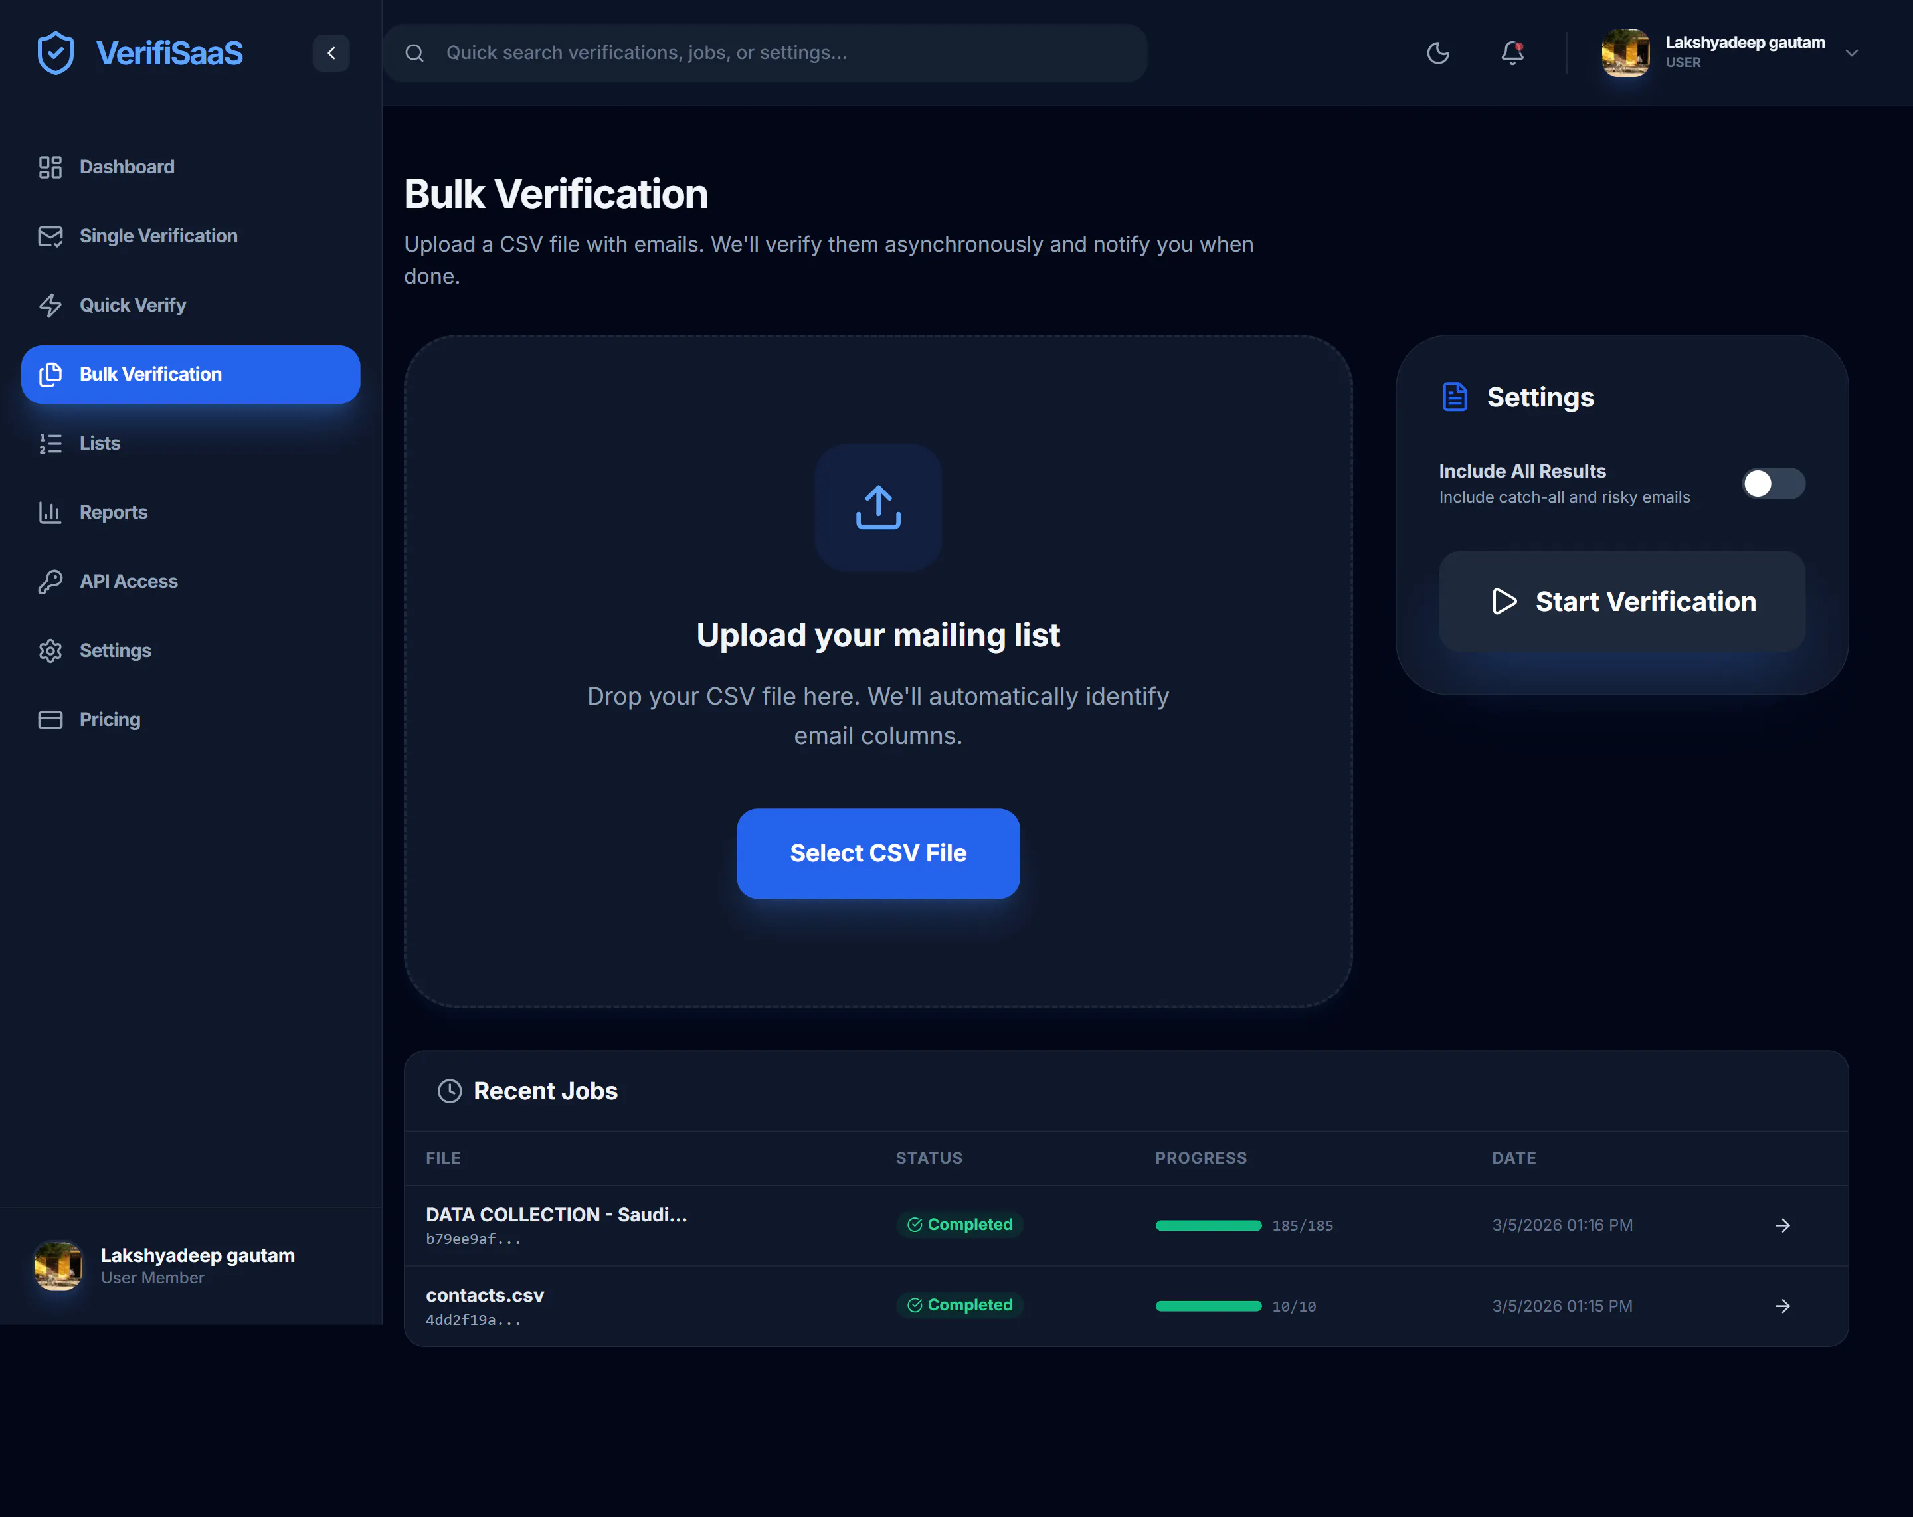Click the 10/10 progress count
Screen dimensions: 1913x1517
point(1295,1306)
